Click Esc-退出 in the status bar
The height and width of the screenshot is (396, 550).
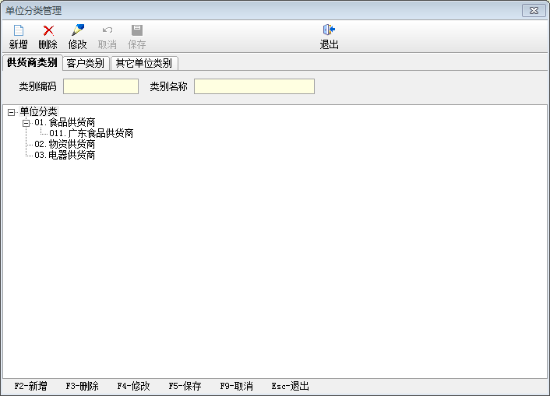point(290,386)
